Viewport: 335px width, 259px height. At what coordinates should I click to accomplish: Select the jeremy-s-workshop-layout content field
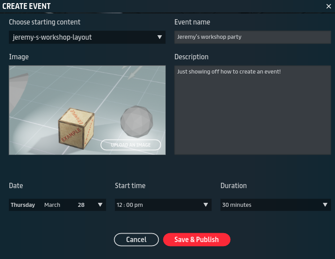click(81, 37)
